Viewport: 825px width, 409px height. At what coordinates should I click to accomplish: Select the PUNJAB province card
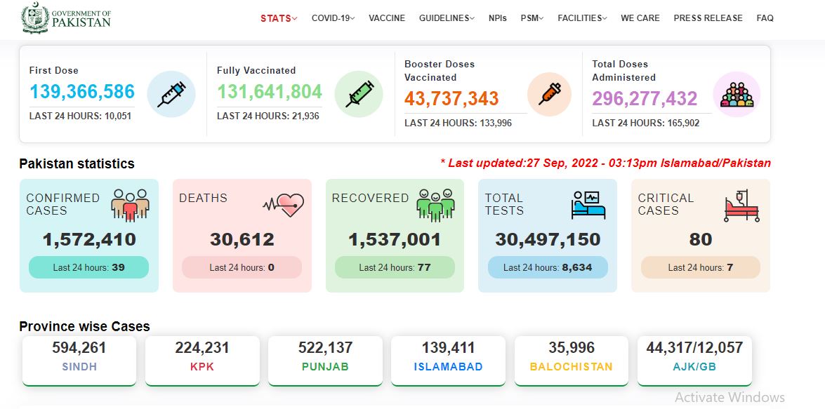(x=325, y=361)
